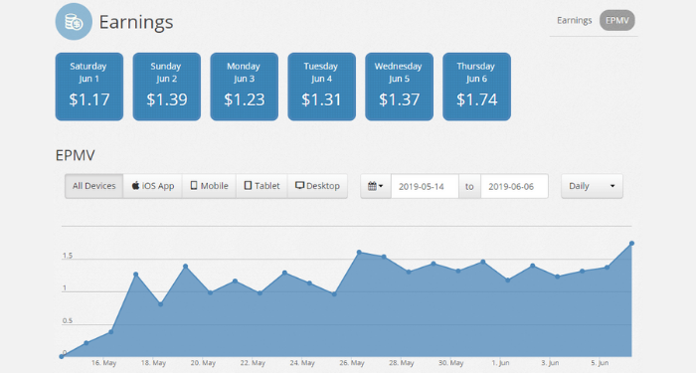Click the 26 May peak data point

point(359,253)
